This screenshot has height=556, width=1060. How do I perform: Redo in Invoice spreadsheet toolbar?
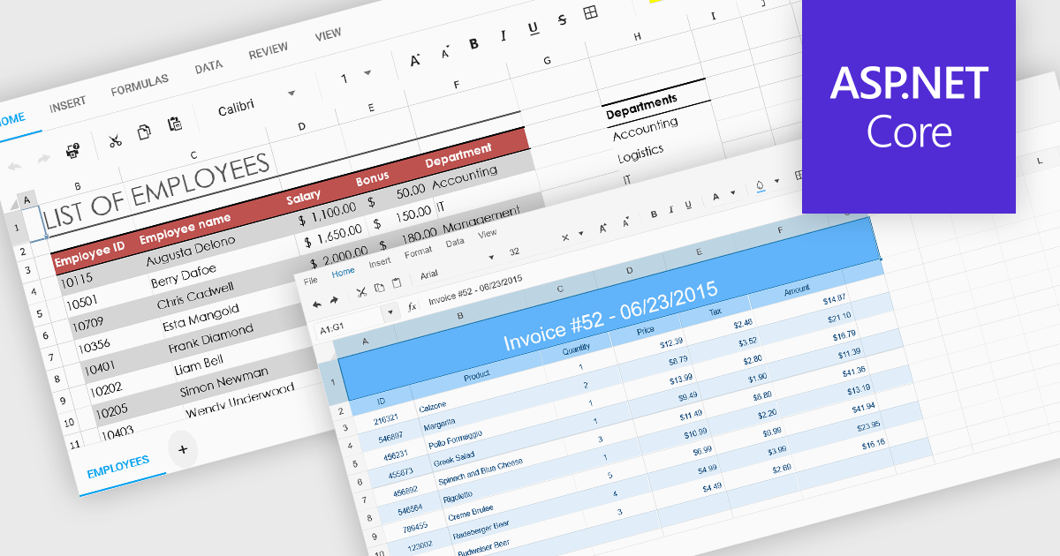[x=334, y=300]
